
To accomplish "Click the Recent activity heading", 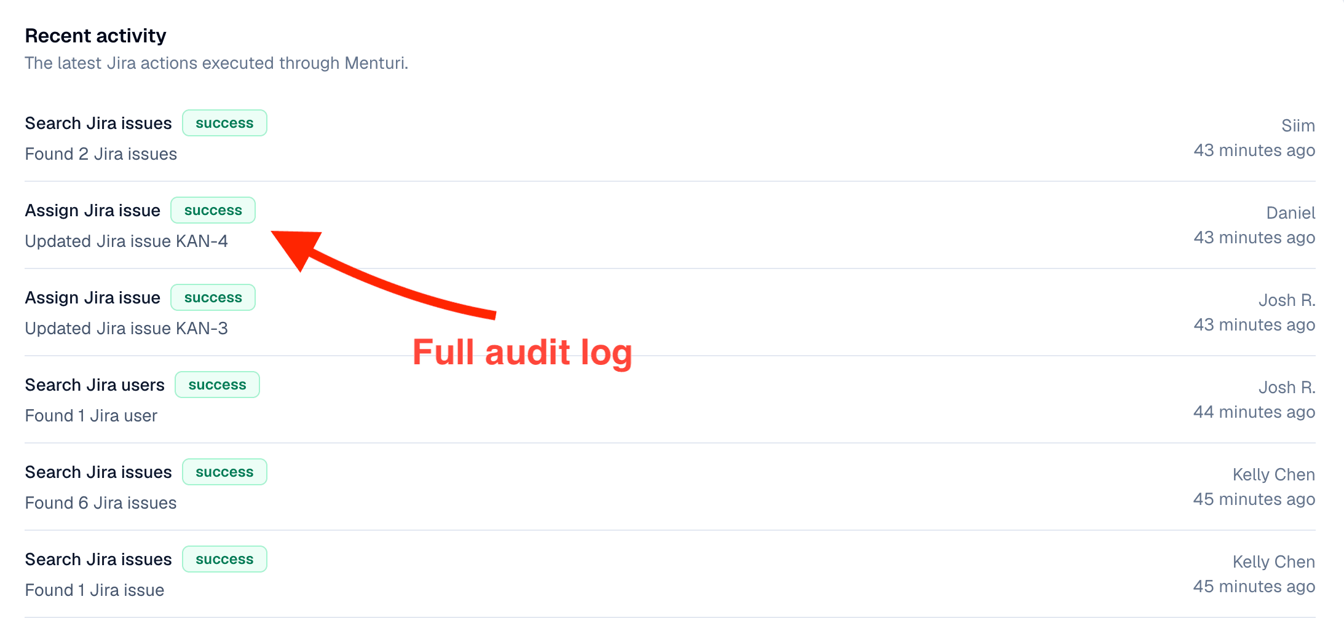I will pyautogui.click(x=95, y=36).
